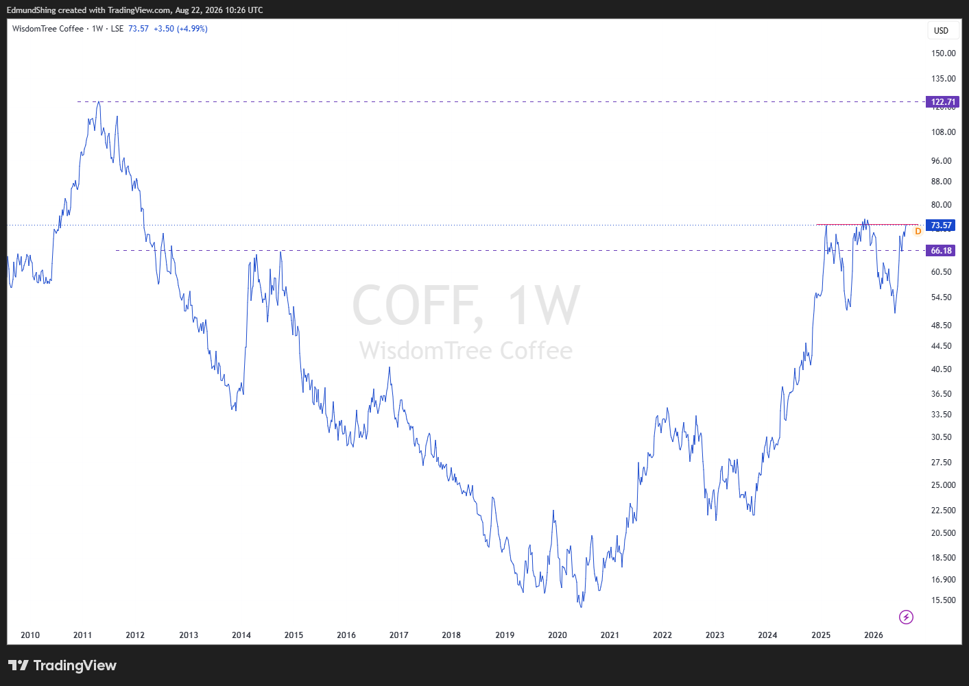The image size is (969, 686).
Task: Click the 2010 label on time axis
Action: coord(30,635)
